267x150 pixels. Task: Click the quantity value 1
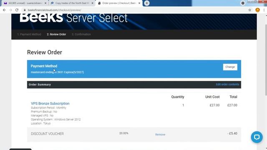click(x=183, y=105)
